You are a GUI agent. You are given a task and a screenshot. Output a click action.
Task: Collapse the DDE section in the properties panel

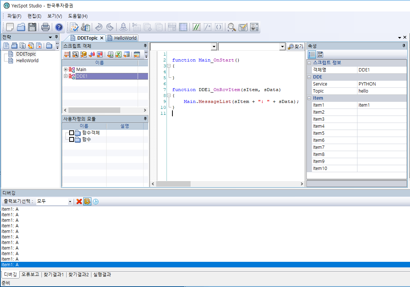309,77
